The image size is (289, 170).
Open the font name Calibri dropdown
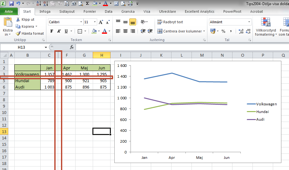point(81,22)
